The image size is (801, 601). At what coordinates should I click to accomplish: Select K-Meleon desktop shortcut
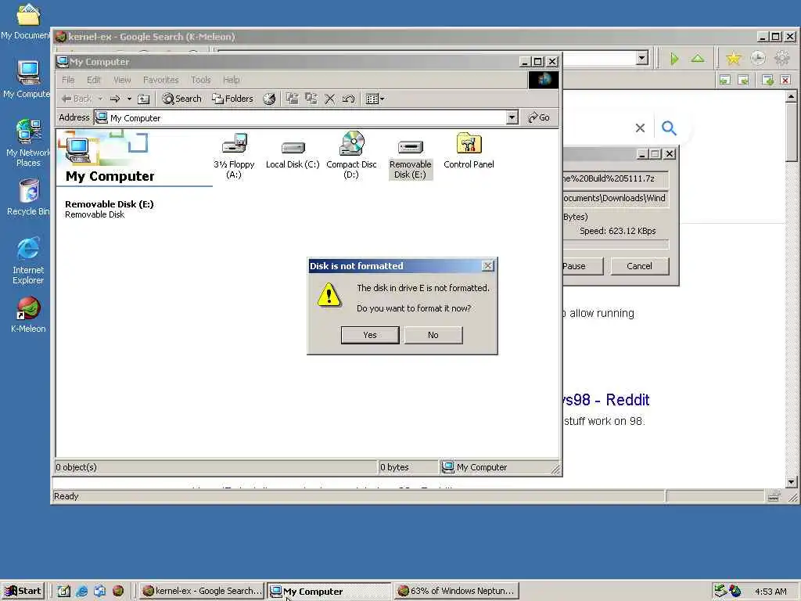tap(28, 315)
